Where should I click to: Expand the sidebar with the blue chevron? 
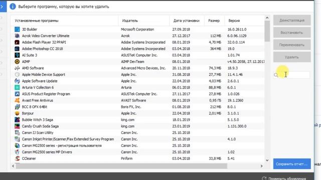tap(3, 6)
